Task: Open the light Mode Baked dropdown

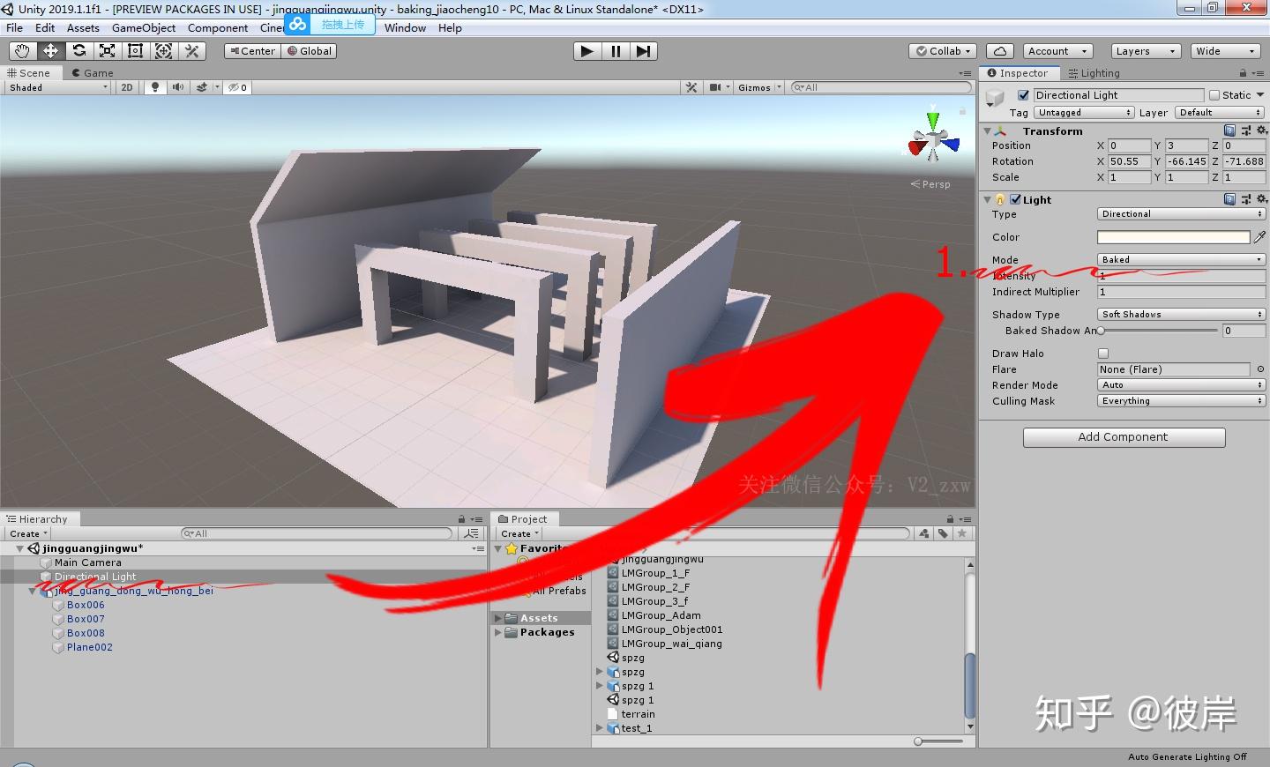Action: pyautogui.click(x=1181, y=260)
